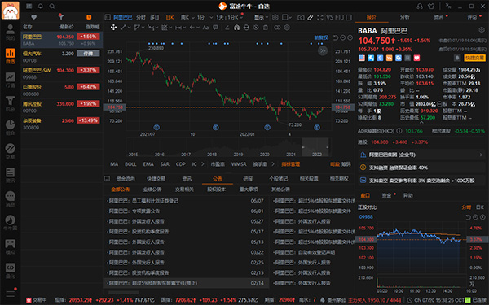Open the notification bell in the title bar

point(41,6)
